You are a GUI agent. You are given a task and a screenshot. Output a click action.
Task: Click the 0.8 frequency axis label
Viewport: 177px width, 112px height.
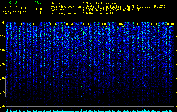(2, 78)
